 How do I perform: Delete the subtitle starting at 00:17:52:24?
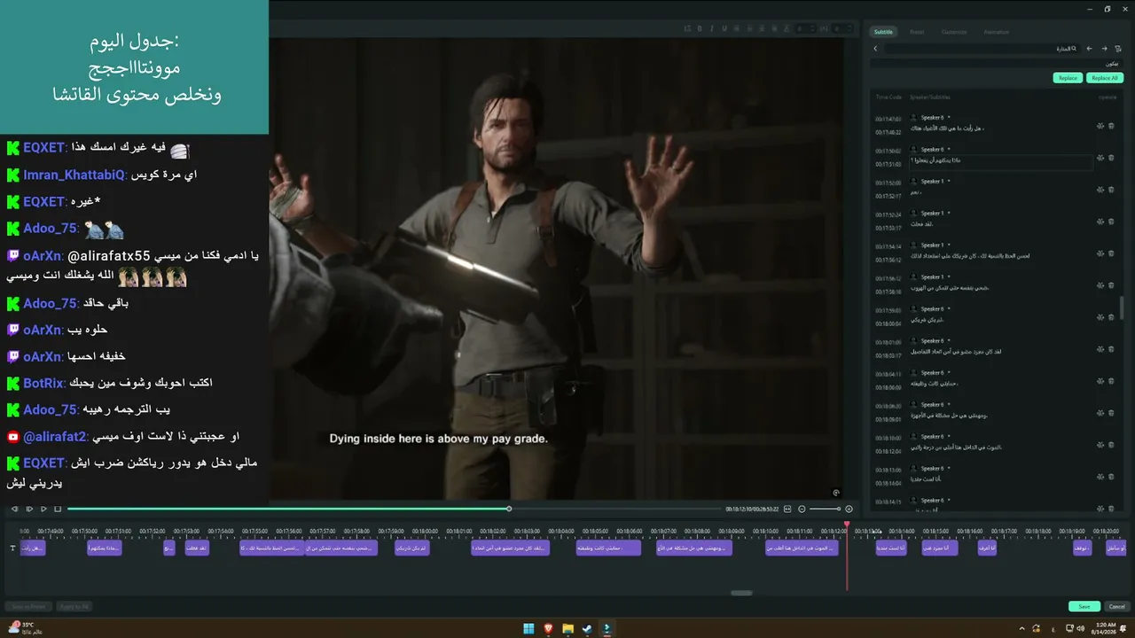click(1111, 222)
